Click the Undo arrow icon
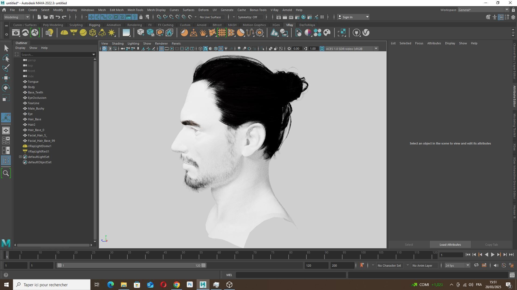The image size is (517, 290). 58,17
